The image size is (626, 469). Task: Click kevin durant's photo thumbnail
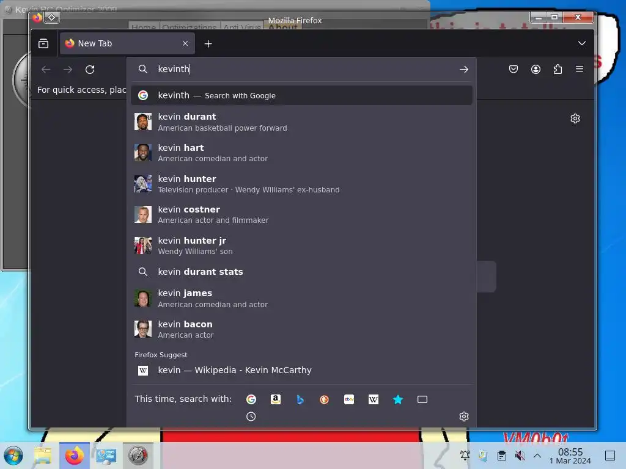tap(143, 122)
